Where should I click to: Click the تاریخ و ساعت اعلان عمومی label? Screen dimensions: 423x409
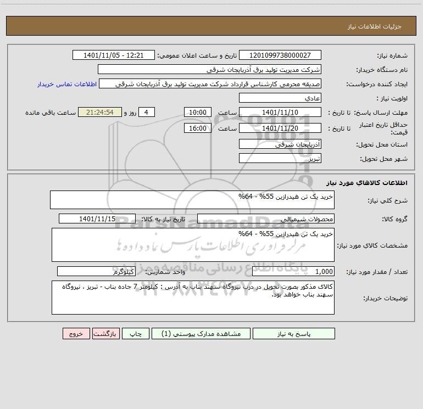point(197,55)
